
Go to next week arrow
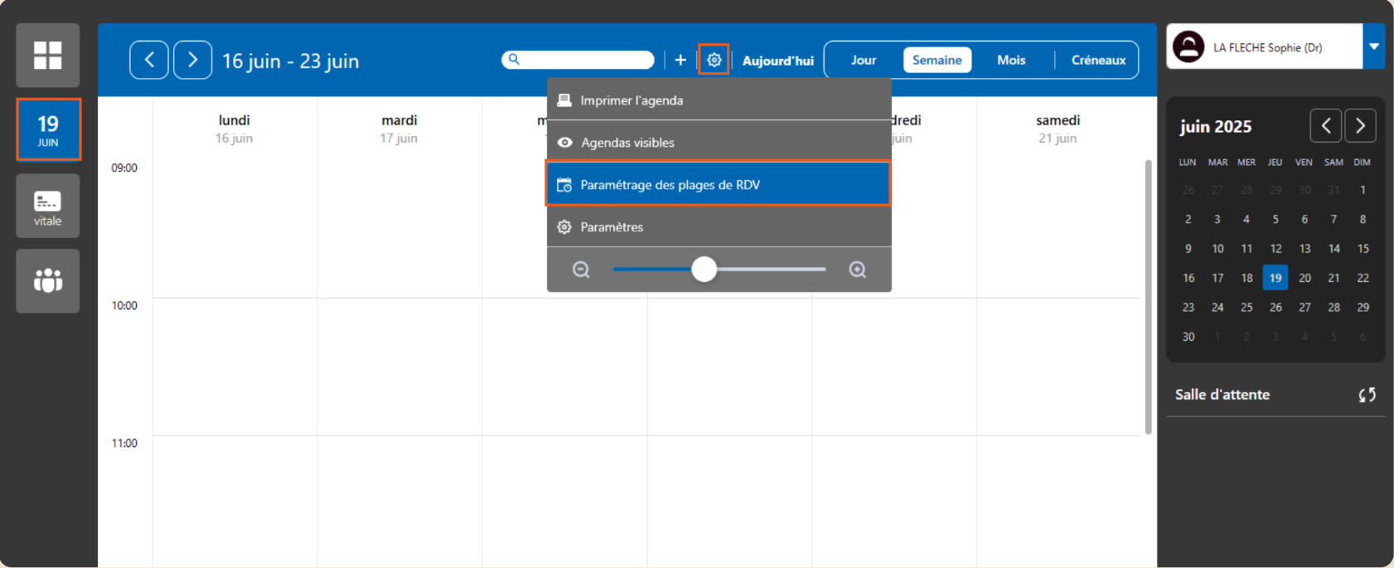pos(192,60)
